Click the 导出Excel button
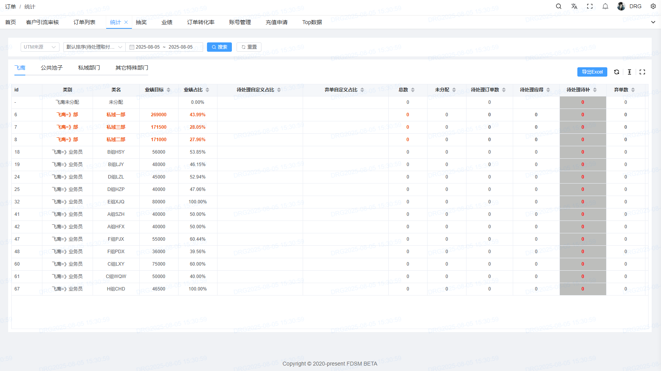The image size is (661, 371). tap(592, 72)
